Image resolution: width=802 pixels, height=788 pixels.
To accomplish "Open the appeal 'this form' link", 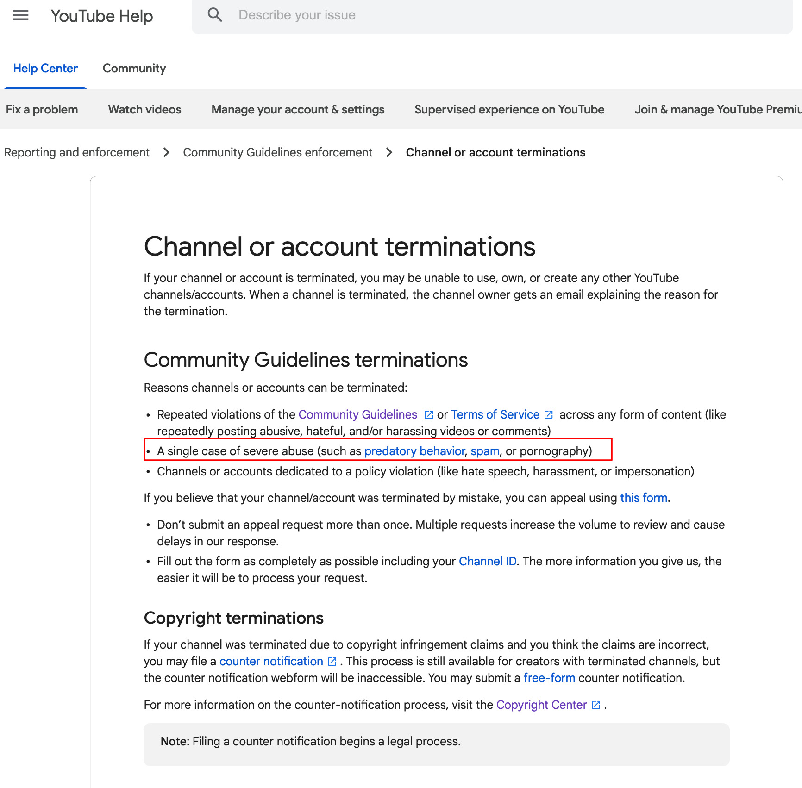I will click(x=644, y=498).
